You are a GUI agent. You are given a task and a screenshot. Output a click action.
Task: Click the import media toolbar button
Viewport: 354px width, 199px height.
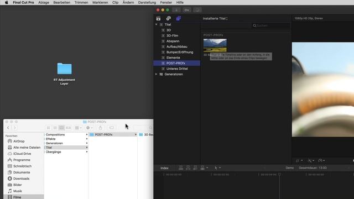tap(176, 10)
